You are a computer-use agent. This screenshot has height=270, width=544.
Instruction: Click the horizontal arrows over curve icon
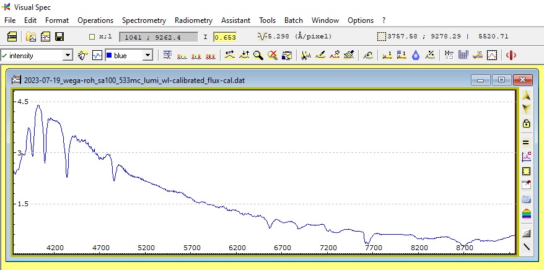[x=230, y=55]
